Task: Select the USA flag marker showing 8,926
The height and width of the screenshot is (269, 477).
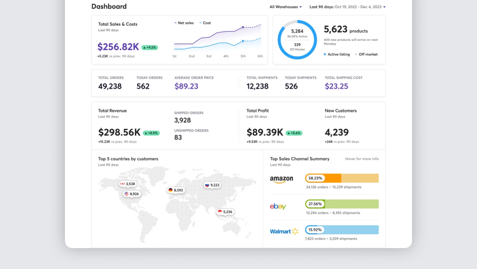Action: (x=131, y=194)
